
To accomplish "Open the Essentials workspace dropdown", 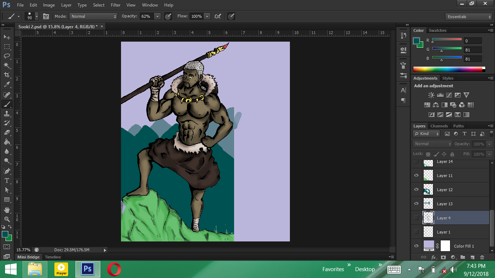I will click(469, 17).
